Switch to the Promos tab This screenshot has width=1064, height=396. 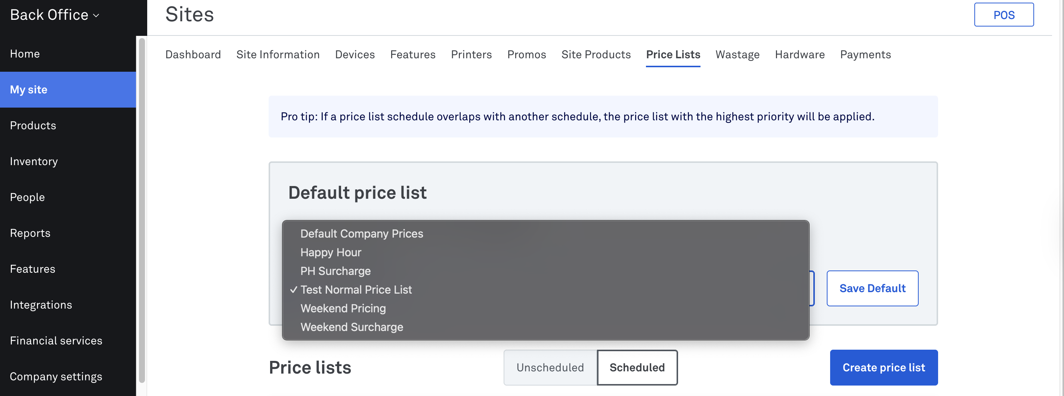(x=527, y=55)
